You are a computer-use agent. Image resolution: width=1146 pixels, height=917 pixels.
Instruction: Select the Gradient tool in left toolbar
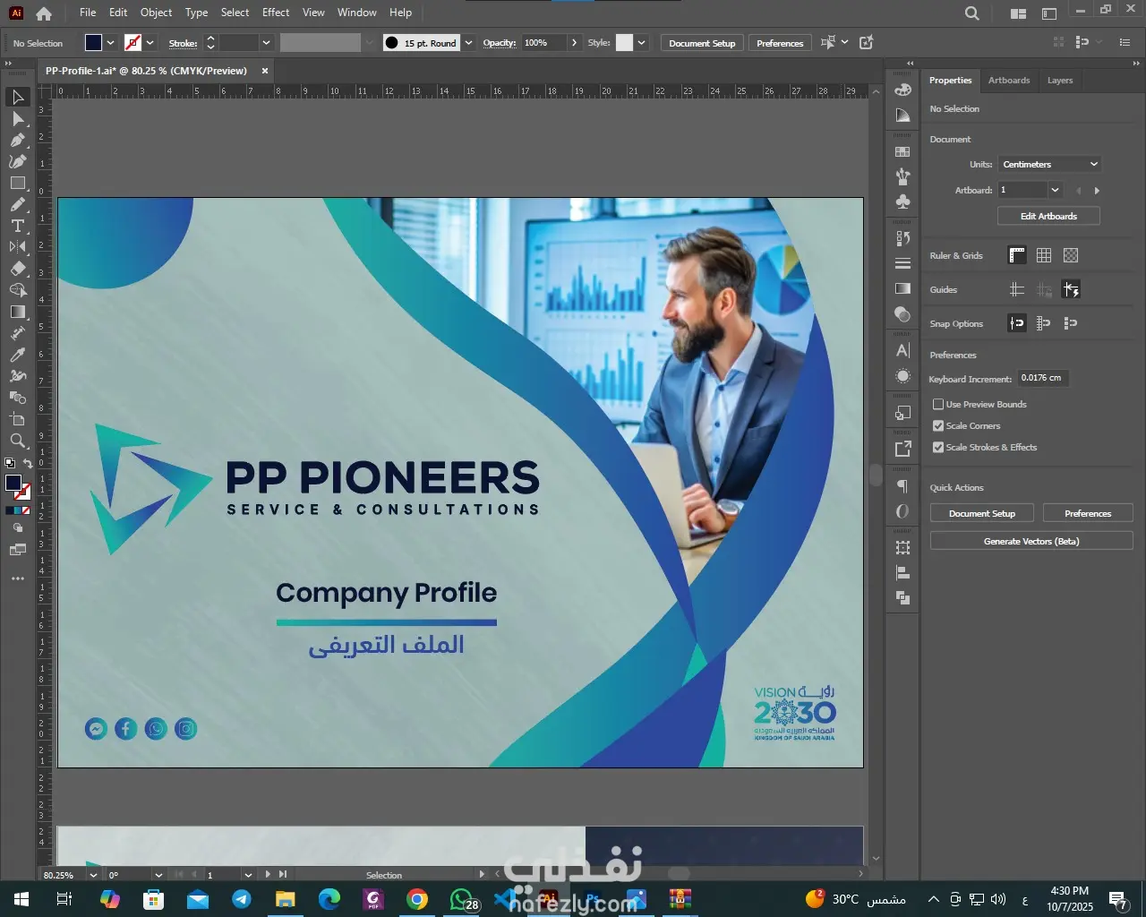pos(18,312)
